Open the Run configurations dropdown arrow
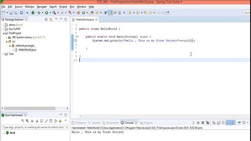This screenshot has width=251, height=141. (50, 13)
